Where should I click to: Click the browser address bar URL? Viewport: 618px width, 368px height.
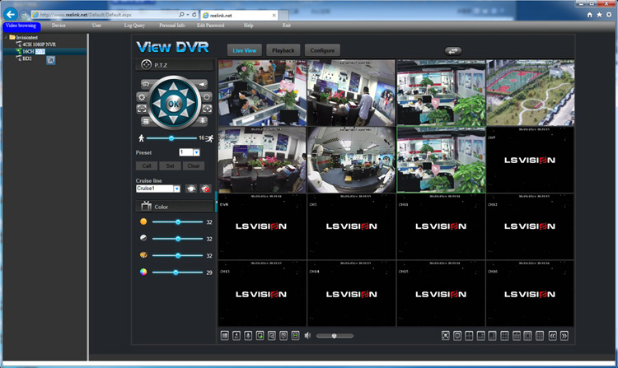[x=86, y=15]
